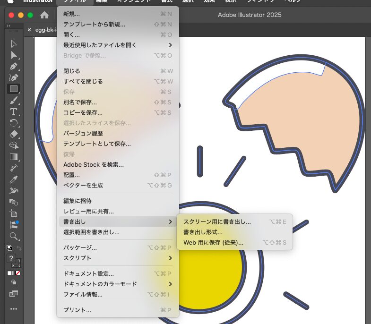Open the drawing modes icon
This screenshot has height=324, width=371.
(14, 282)
